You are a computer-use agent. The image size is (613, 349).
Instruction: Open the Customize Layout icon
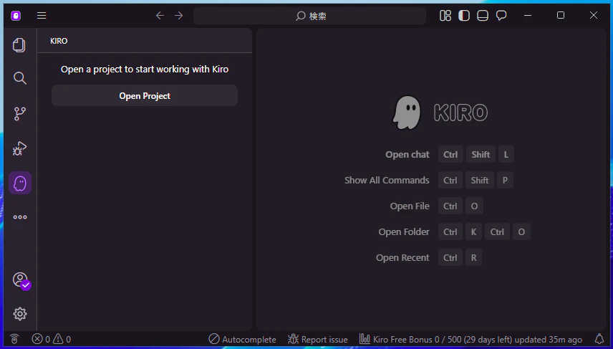[x=445, y=15]
